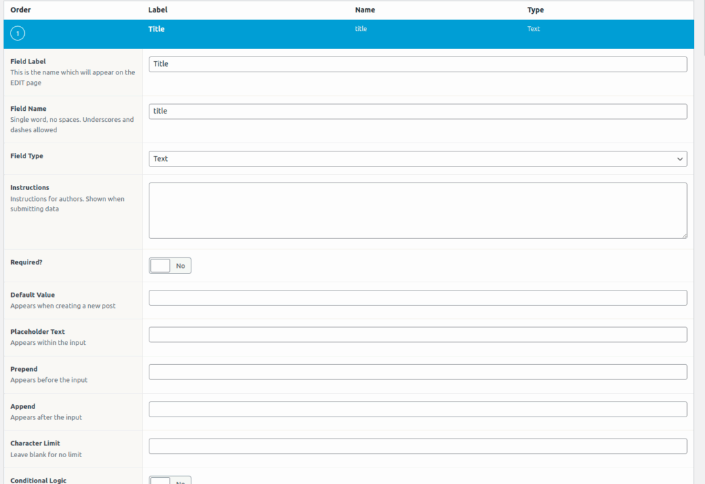
Task: Toggle the Required? switch
Action: pos(170,266)
